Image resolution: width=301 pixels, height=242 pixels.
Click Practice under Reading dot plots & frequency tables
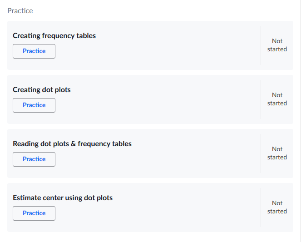pos(34,159)
